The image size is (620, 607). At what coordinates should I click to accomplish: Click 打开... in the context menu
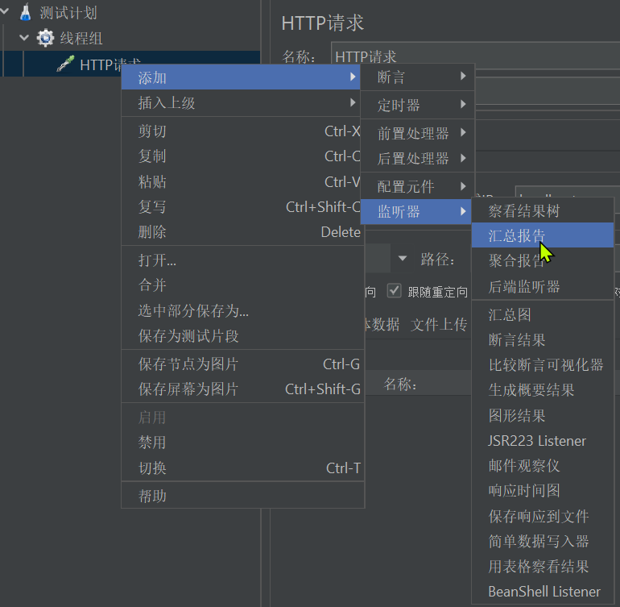tap(243, 260)
